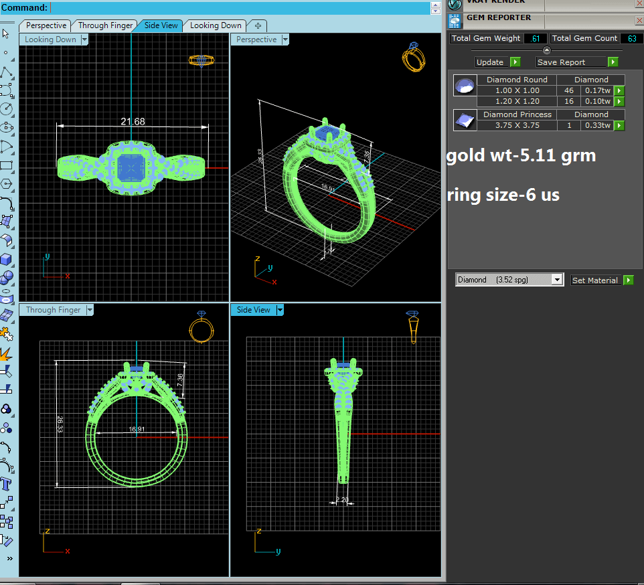Open the Gem Reporter panel icon
Screen dimensions: 644x585
pyautogui.click(x=455, y=19)
